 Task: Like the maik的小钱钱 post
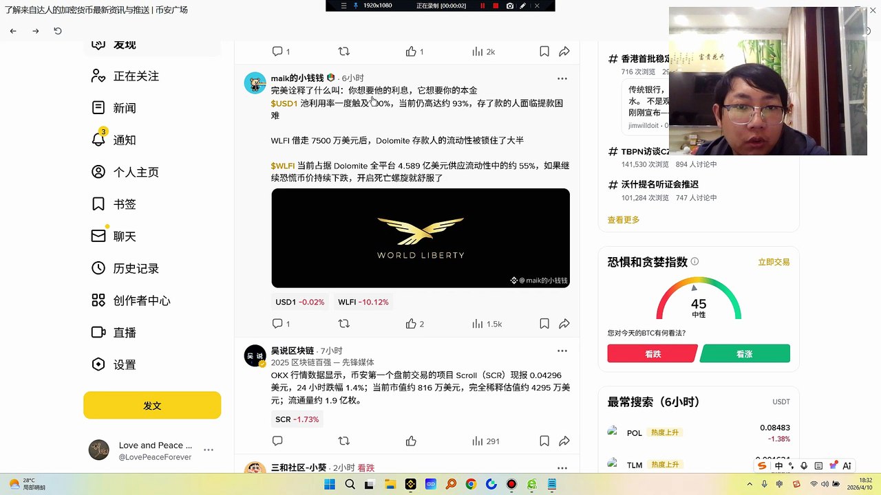pyautogui.click(x=411, y=324)
